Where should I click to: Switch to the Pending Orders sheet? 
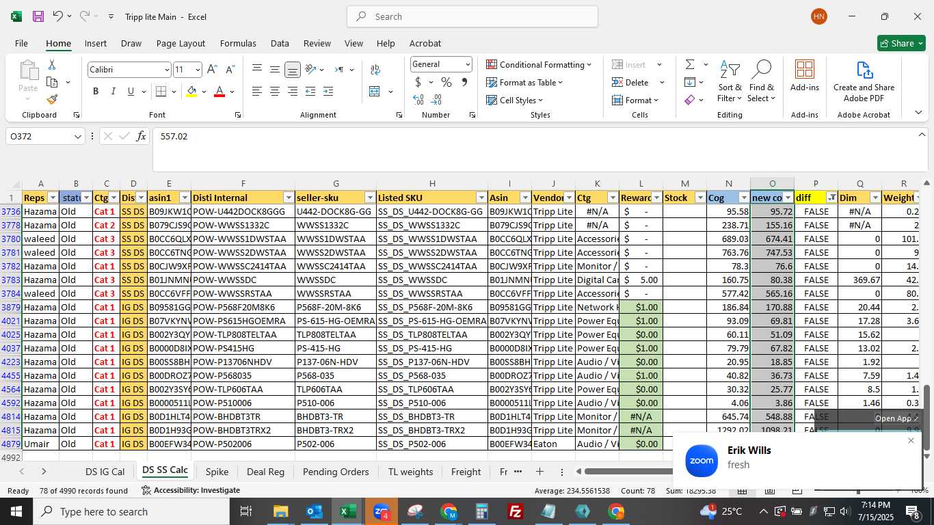(x=336, y=472)
